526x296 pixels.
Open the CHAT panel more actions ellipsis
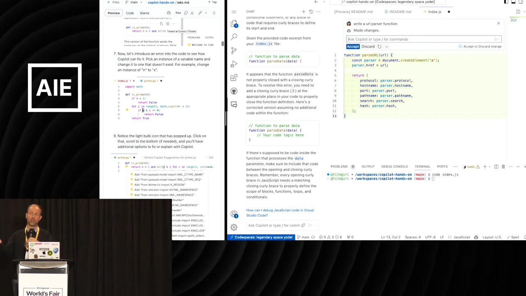(x=319, y=12)
